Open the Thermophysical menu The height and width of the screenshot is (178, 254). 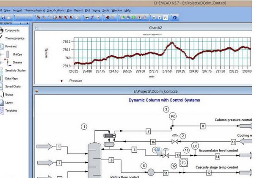tap(34, 10)
